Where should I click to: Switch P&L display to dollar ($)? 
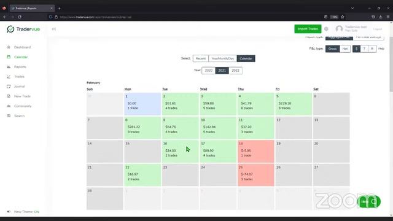[x=356, y=48]
